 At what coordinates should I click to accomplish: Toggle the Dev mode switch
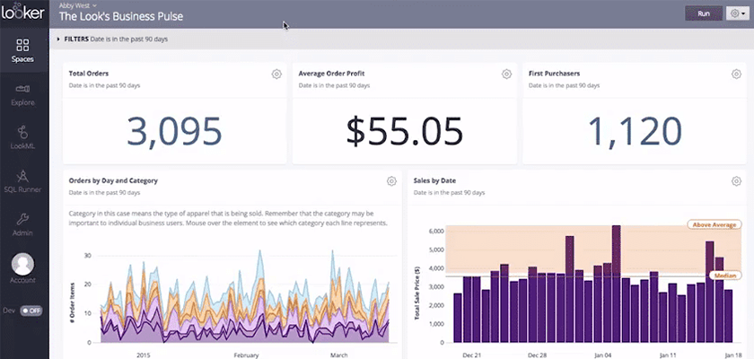point(31,310)
